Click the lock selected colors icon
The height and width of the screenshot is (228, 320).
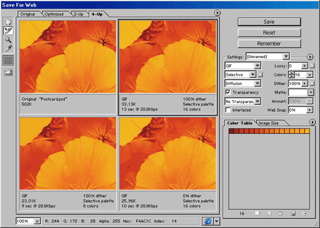coord(280,213)
